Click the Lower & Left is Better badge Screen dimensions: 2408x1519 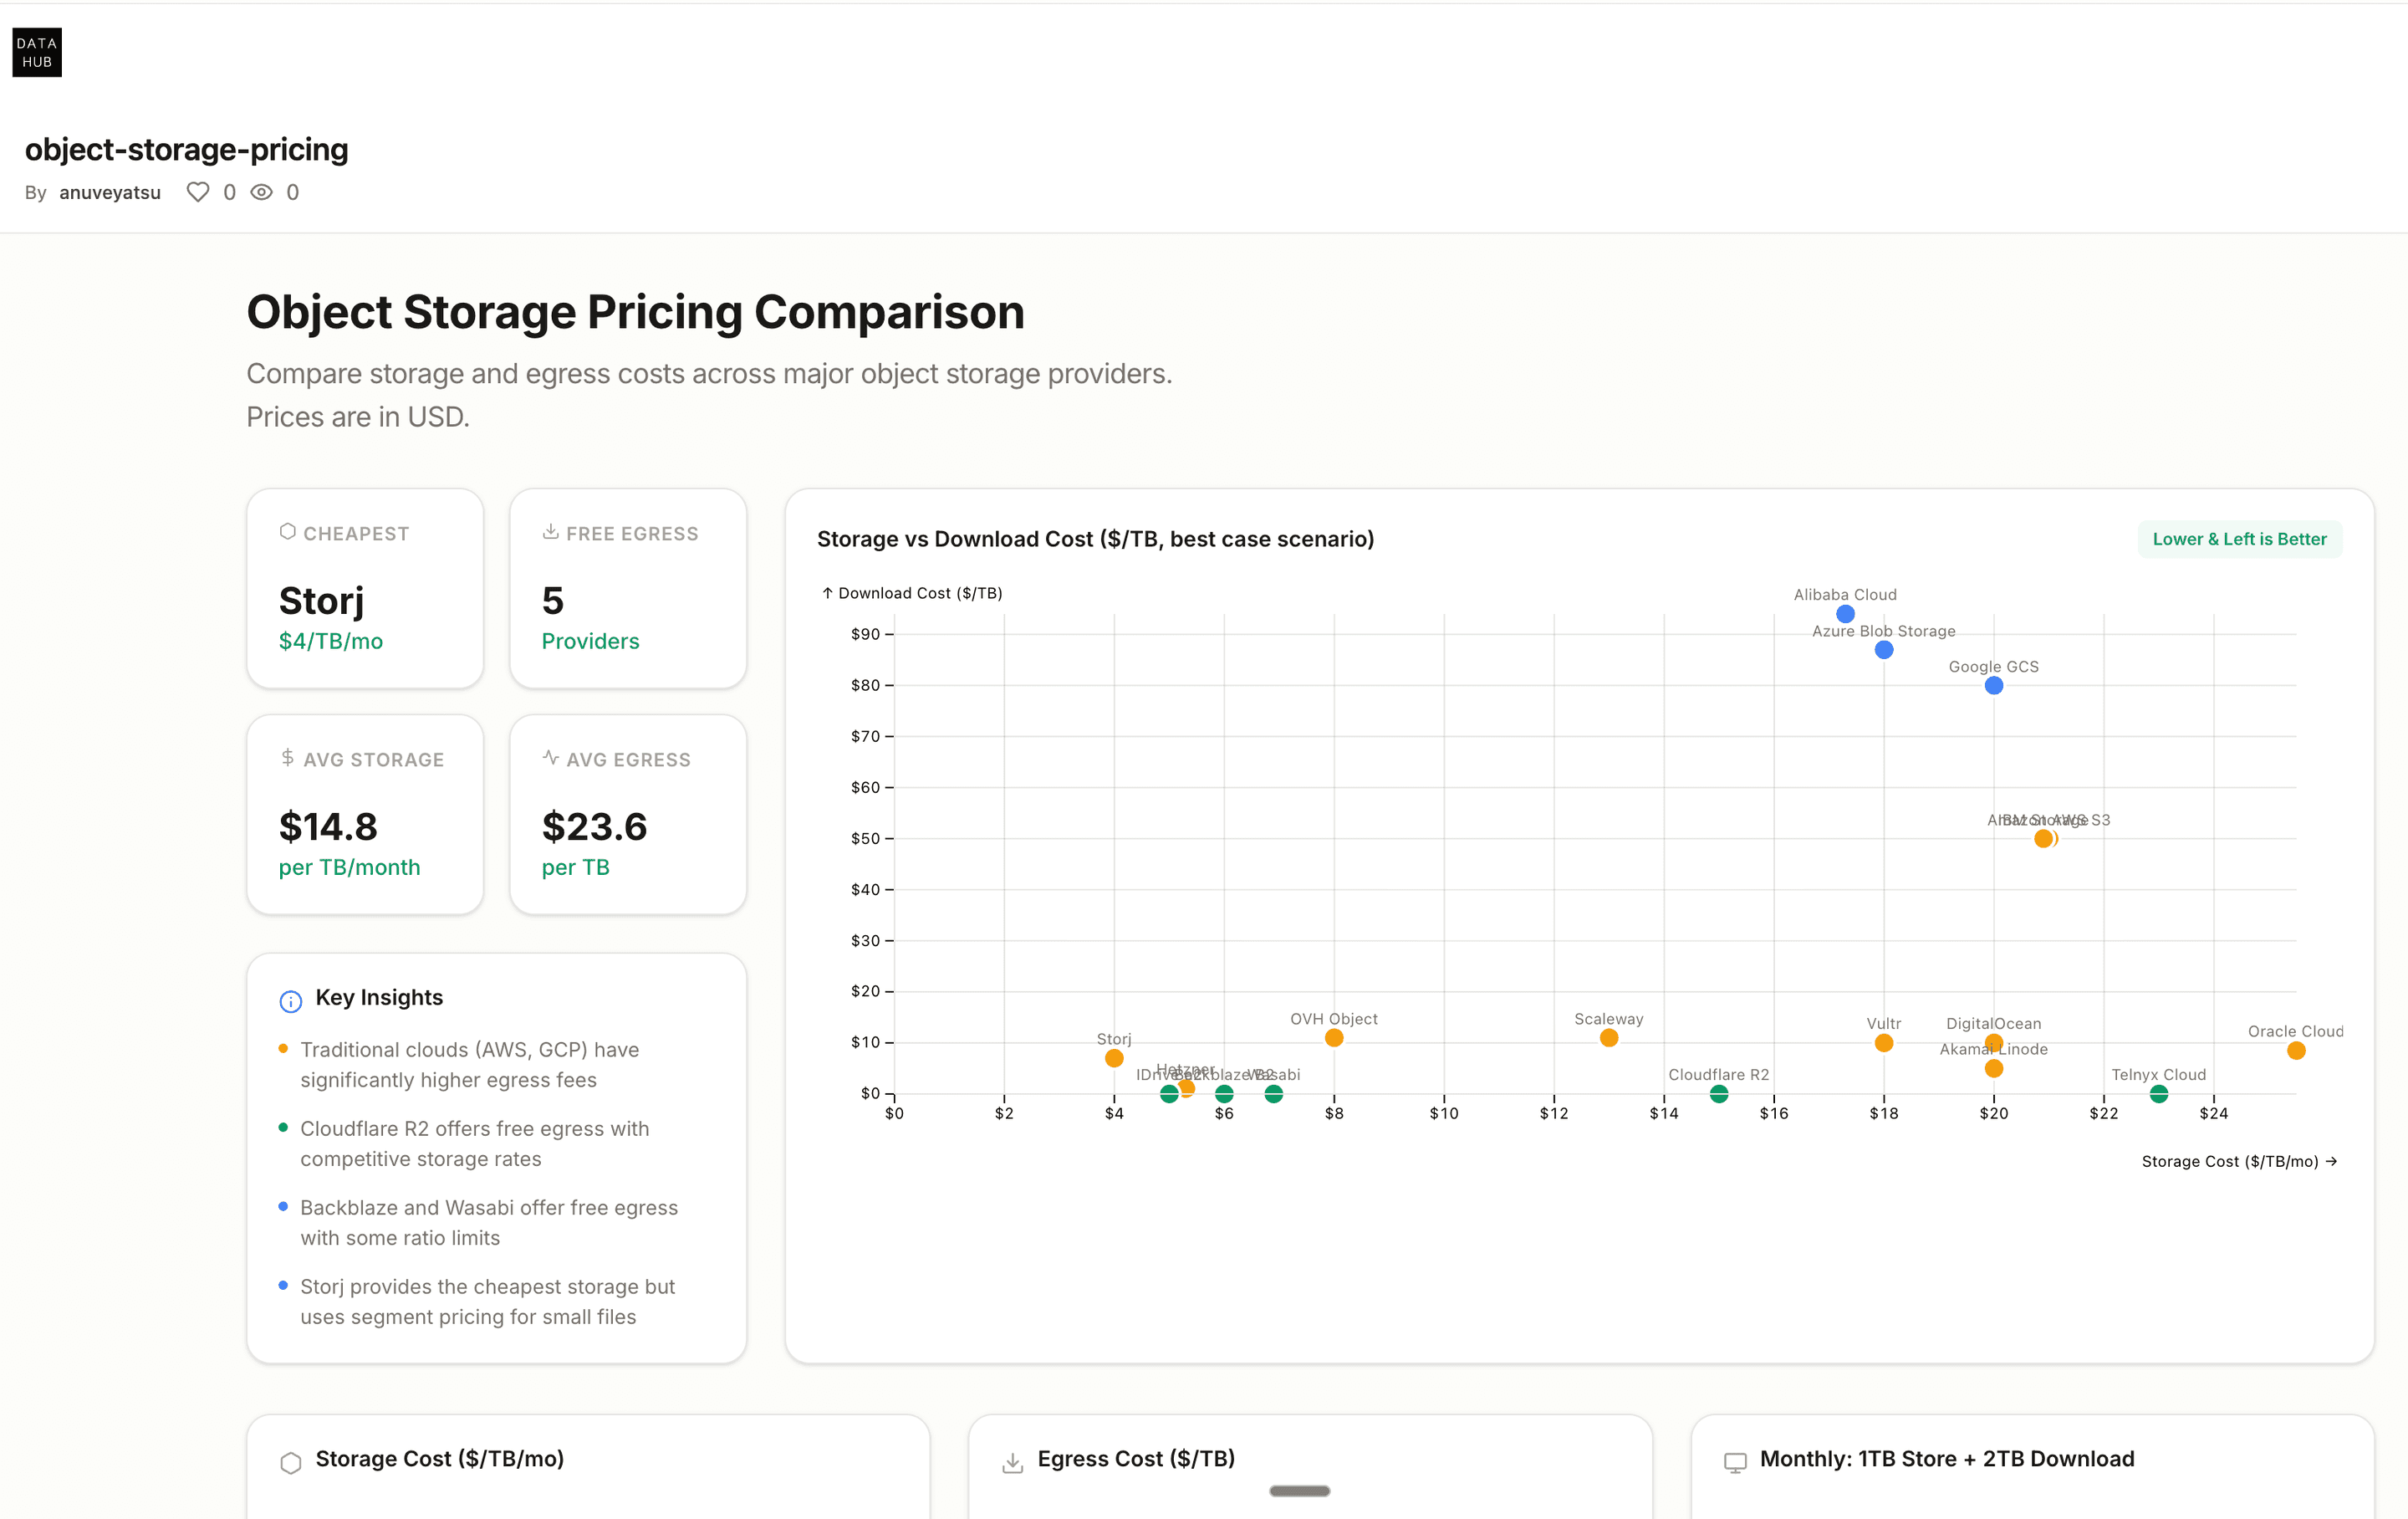(2239, 540)
